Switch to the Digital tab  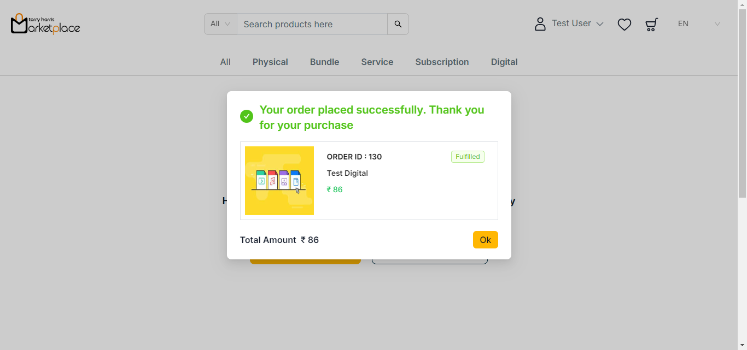pos(504,62)
